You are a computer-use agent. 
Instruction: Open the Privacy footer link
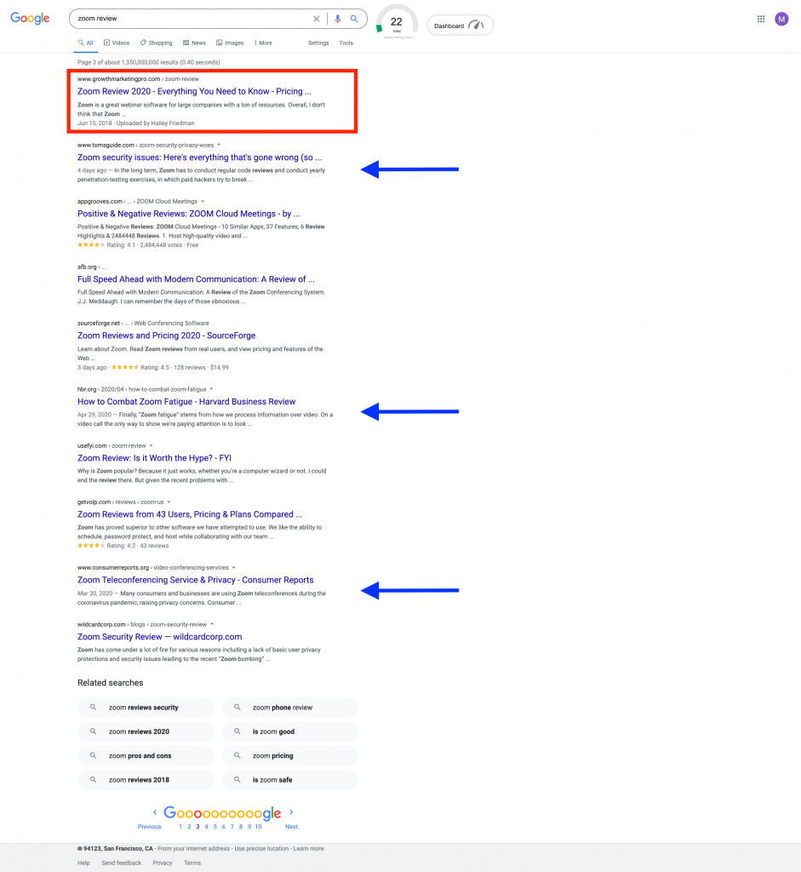(163, 863)
